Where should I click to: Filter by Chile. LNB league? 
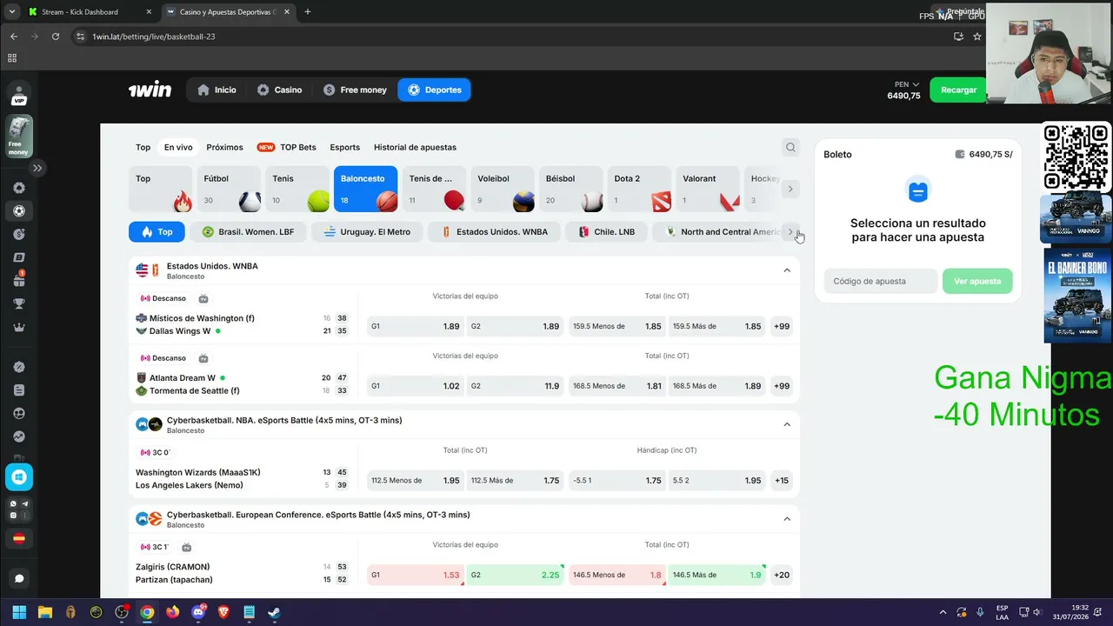606,232
